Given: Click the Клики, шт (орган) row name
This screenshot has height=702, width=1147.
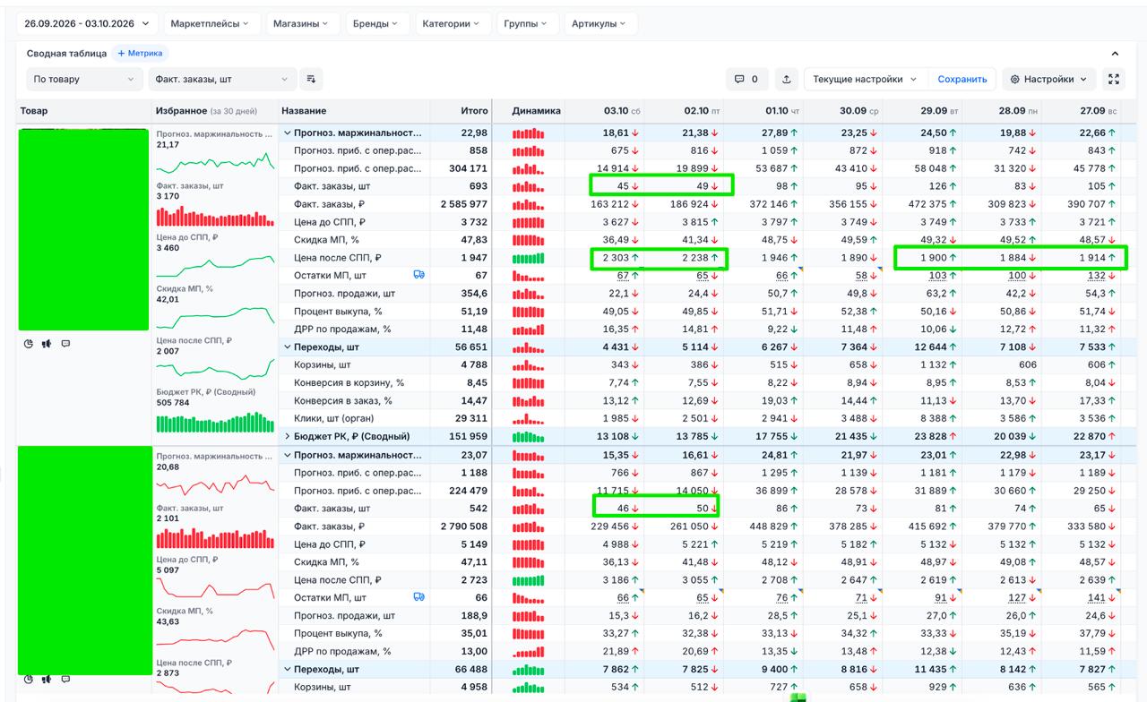Looking at the screenshot, I should 334,418.
